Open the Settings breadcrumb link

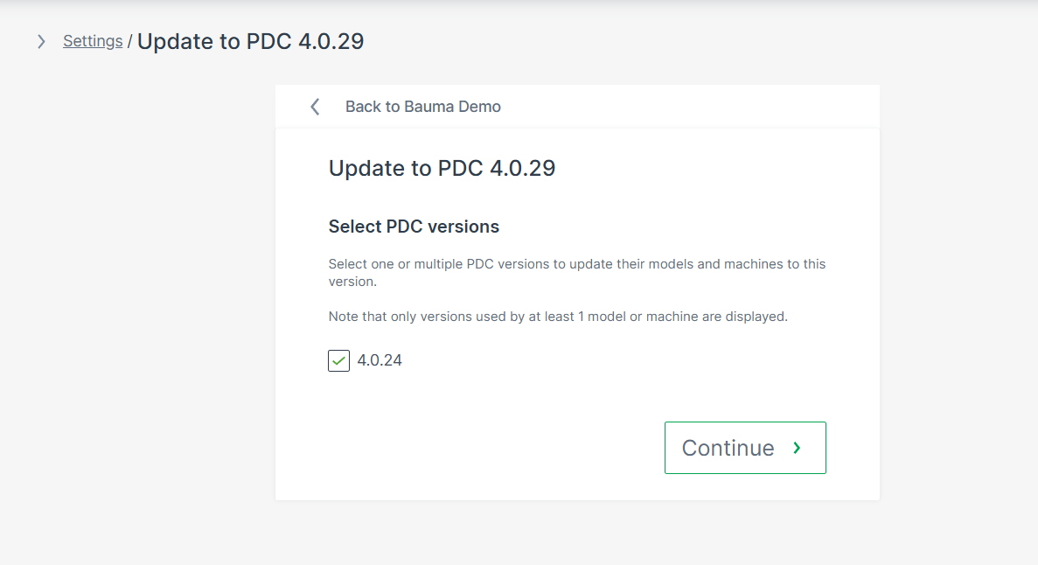pos(93,41)
